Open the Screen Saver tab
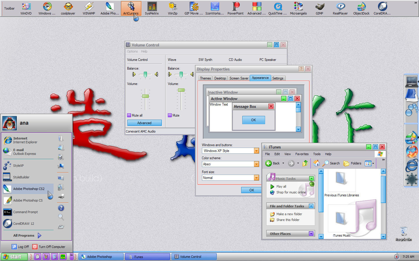Viewport: 419px width, 261px height. click(x=239, y=78)
